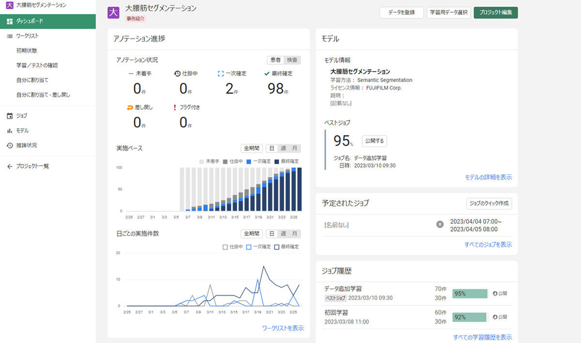
Task: Open 初回学習 job history row
Action: click(416, 317)
